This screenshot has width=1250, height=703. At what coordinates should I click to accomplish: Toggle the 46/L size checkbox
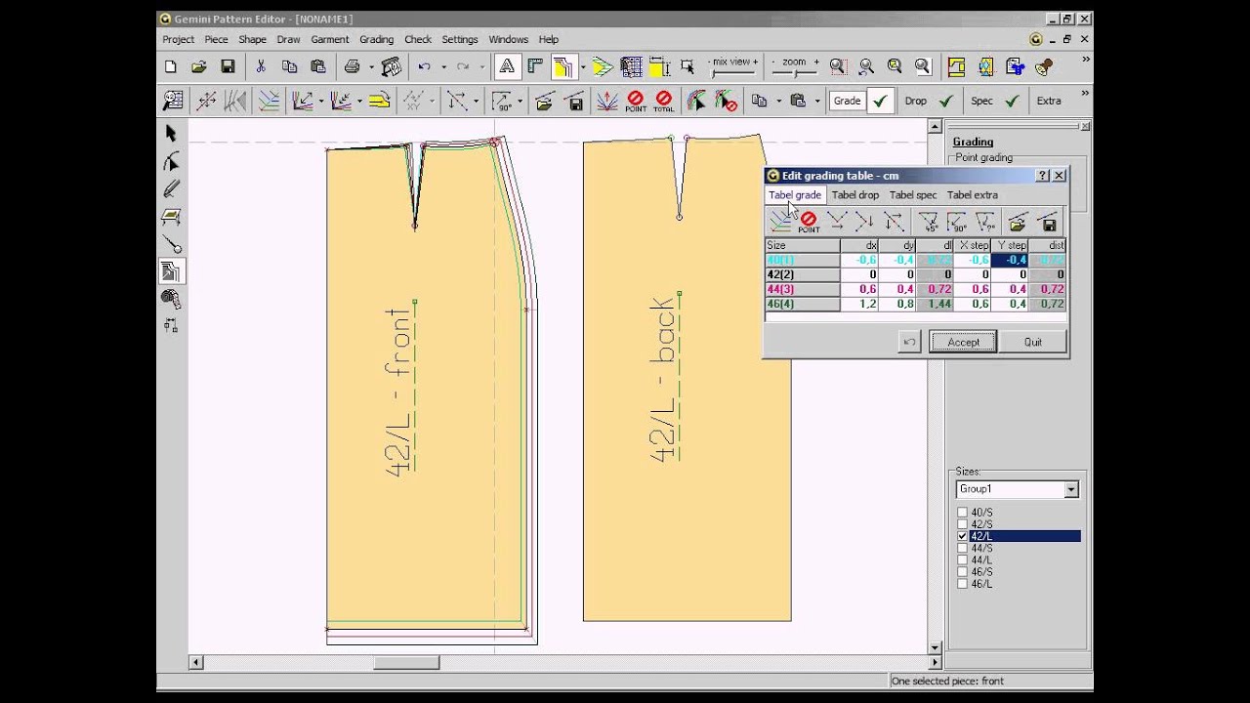(x=962, y=584)
